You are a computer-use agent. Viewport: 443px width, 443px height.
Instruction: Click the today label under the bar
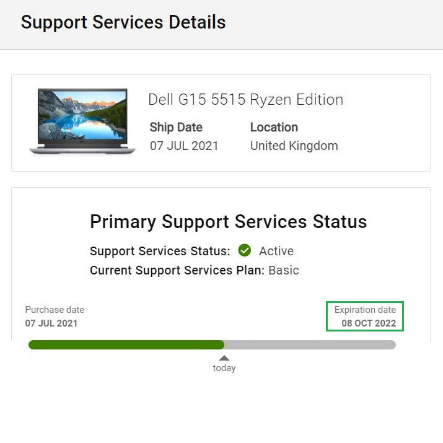pos(224,368)
